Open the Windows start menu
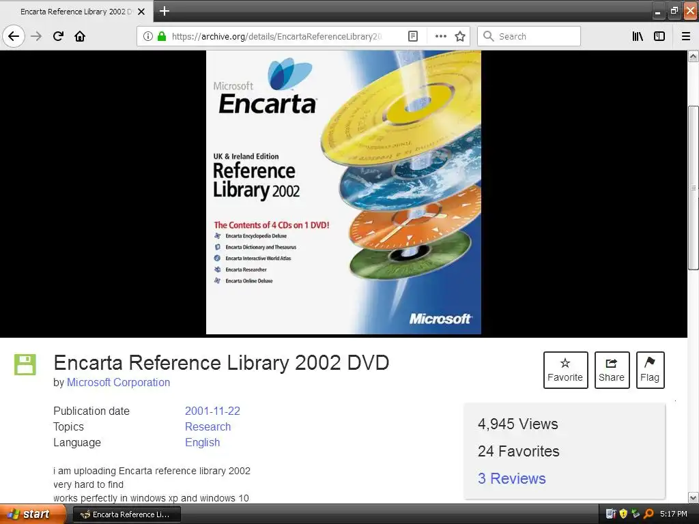Viewport: 699px width, 524px height. pos(33,514)
